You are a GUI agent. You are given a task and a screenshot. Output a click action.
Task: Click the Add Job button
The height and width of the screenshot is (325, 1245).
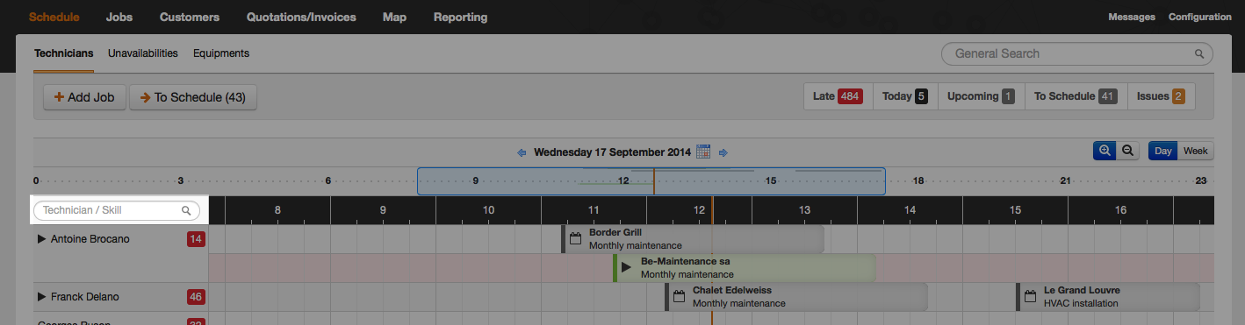(x=85, y=97)
